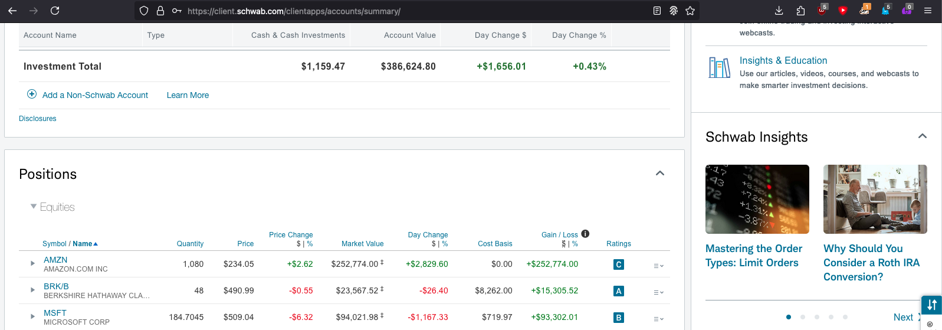Select the fifth carousel dot
The height and width of the screenshot is (330, 942).
tap(845, 317)
